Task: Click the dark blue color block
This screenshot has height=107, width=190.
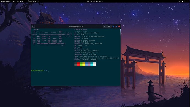Action: point(86,63)
